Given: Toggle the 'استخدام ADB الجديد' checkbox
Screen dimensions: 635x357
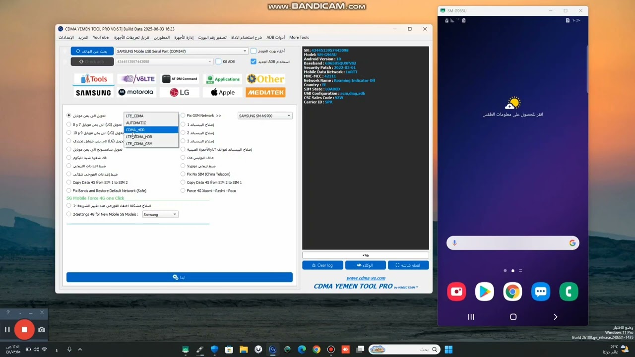Looking at the screenshot, I should point(254,61).
